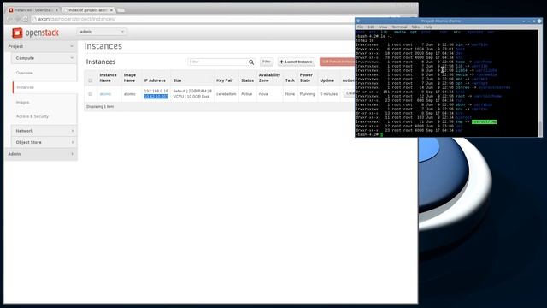Click the Displaying 1 item footer text

click(100, 106)
